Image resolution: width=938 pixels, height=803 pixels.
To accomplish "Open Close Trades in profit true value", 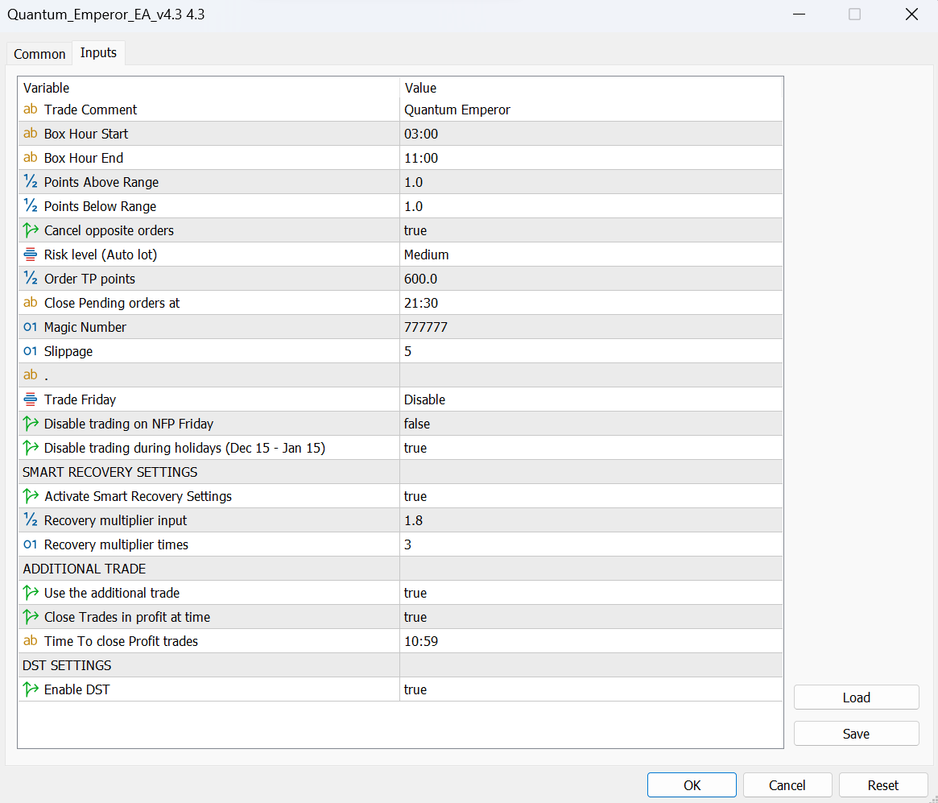I will point(591,617).
